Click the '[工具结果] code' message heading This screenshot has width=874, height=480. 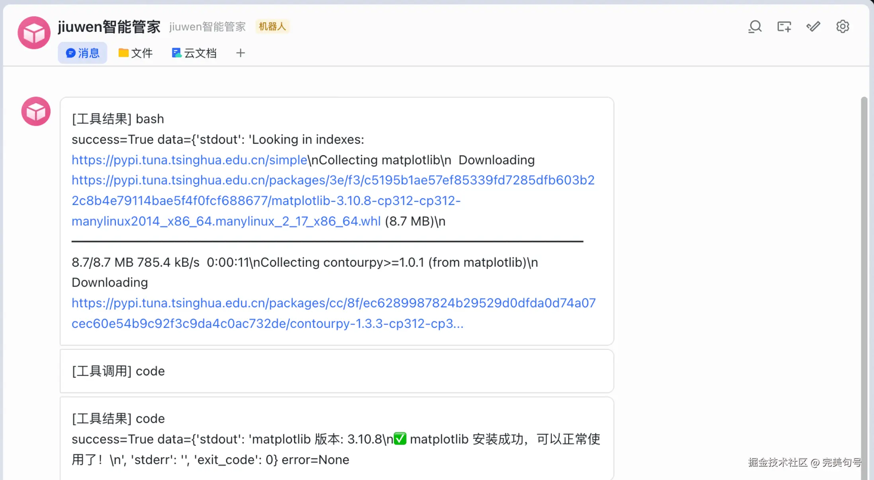point(118,419)
